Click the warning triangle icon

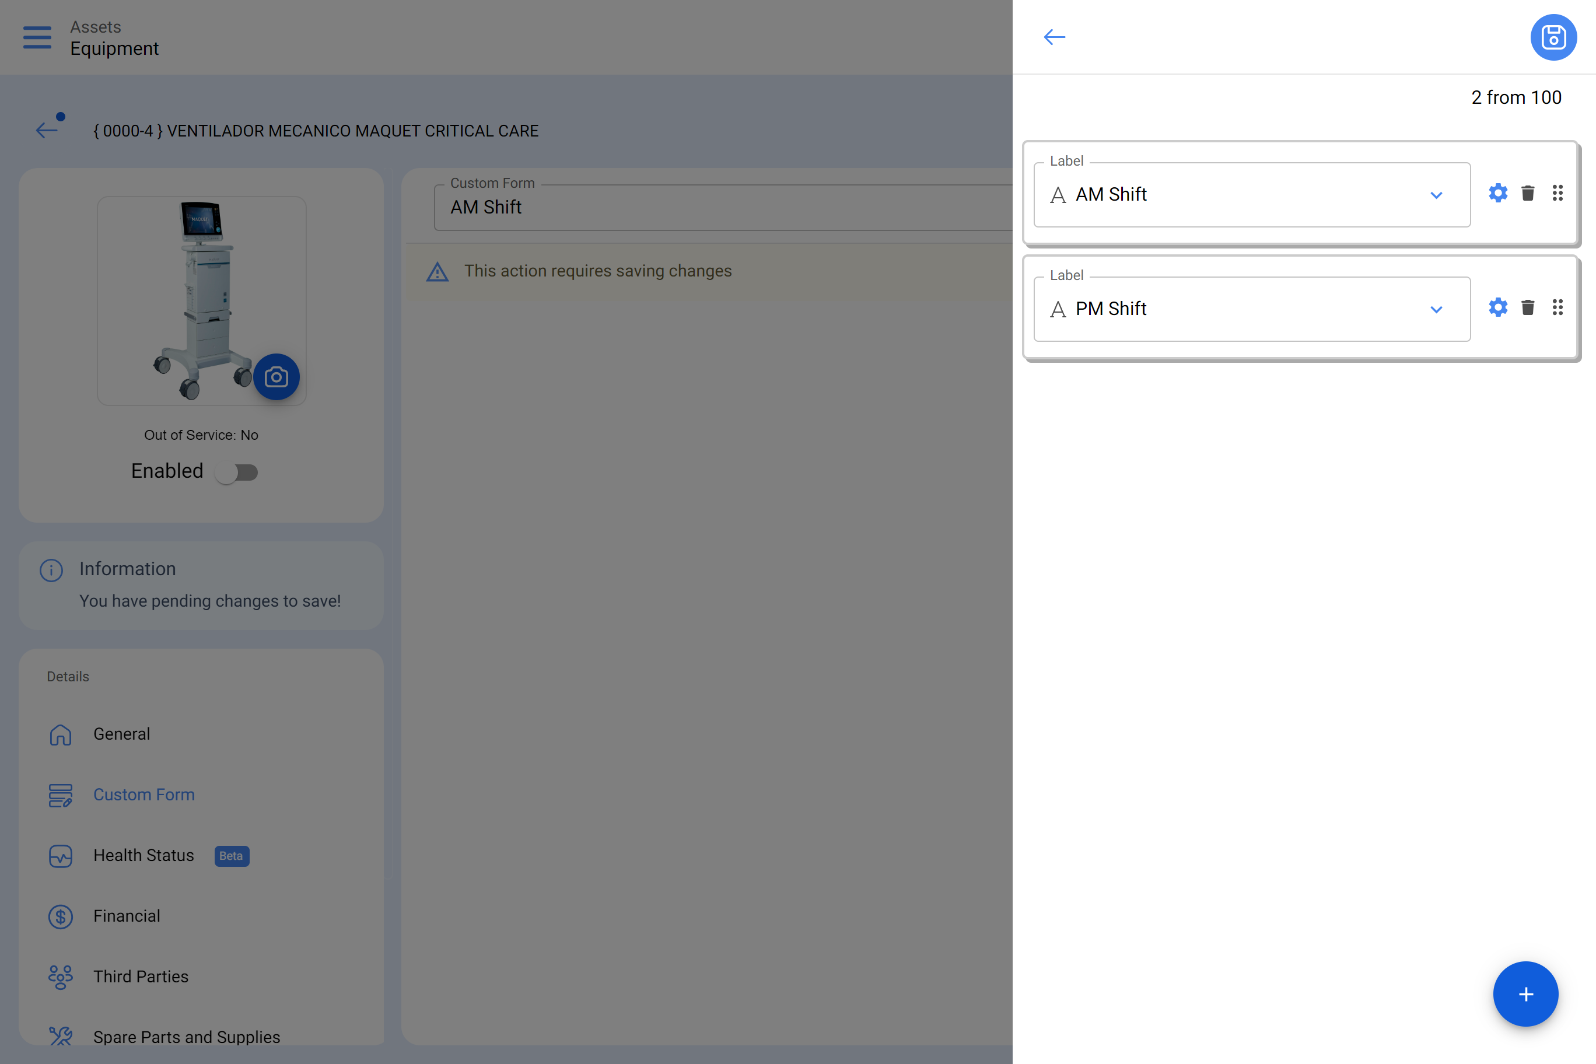437,272
